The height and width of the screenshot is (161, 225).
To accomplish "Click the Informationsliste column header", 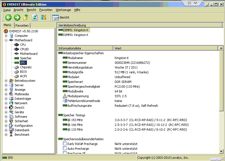I will pyautogui.click(x=85, y=48).
